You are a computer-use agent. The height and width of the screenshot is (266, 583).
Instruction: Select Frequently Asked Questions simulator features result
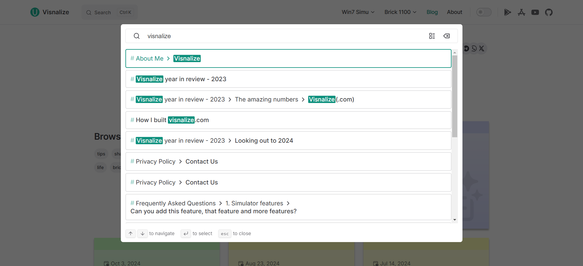[288, 207]
